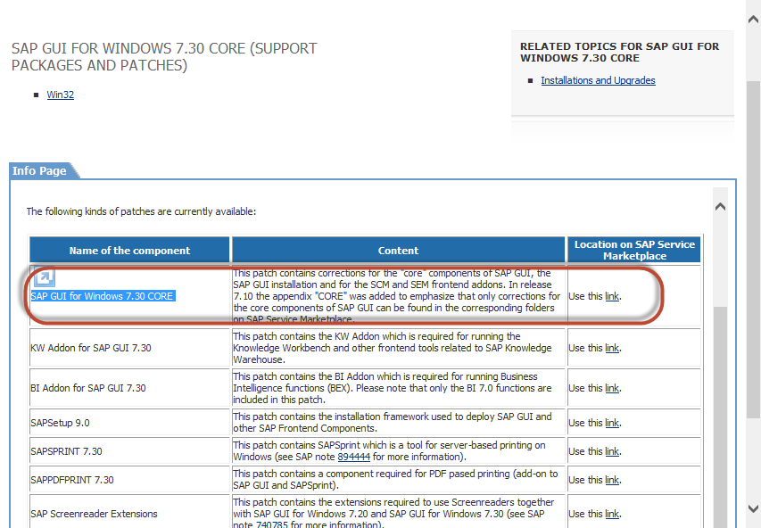Screen dimensions: 761x528
Task: Select SAPSetup 9.0 cell
Action: tap(129, 423)
